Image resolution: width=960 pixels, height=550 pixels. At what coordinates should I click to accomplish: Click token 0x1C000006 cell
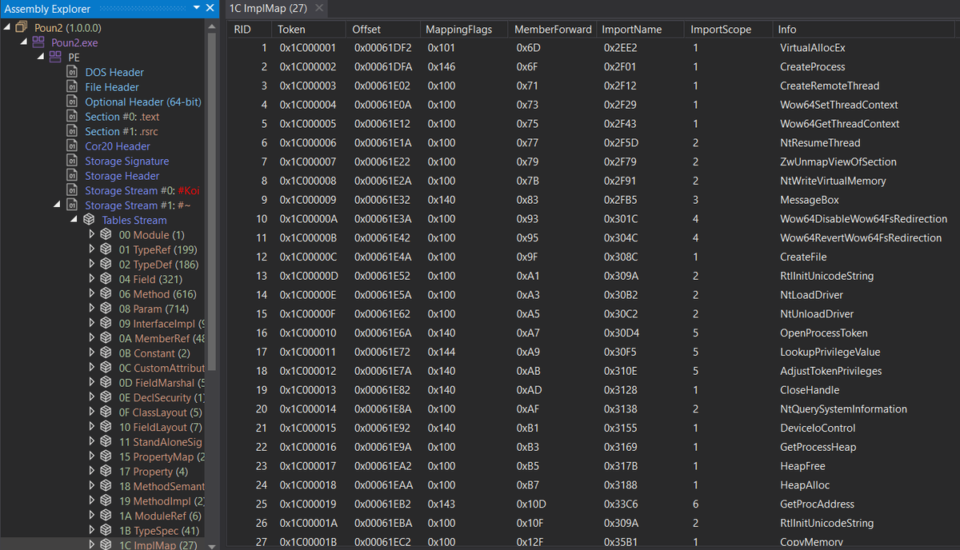pos(308,143)
